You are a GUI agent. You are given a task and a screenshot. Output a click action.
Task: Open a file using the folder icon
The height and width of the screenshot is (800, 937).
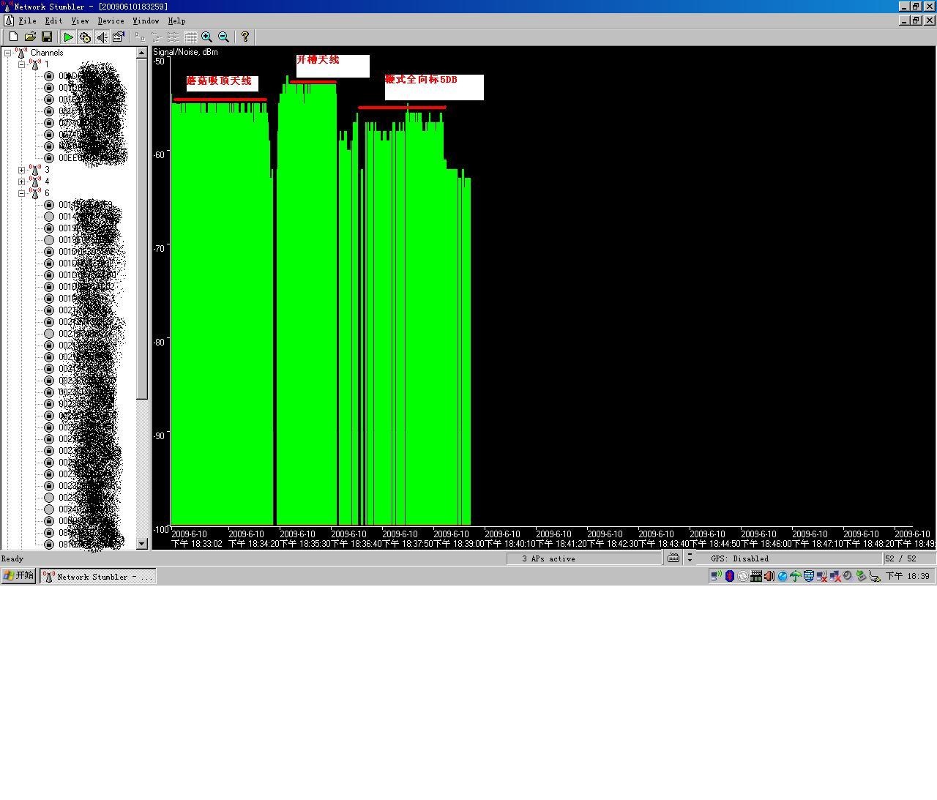[30, 37]
